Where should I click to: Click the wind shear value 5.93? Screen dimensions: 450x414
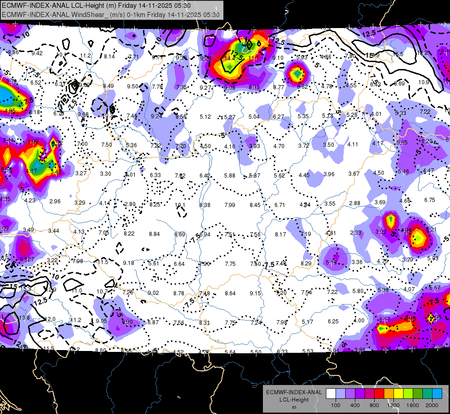tap(302, 57)
